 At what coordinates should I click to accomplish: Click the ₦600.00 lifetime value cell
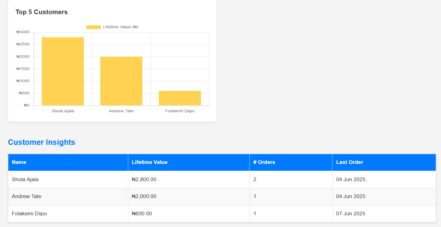(142, 213)
